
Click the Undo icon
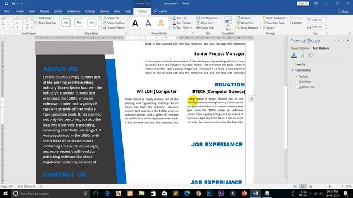13,4
